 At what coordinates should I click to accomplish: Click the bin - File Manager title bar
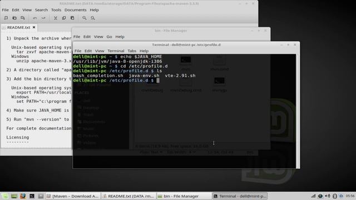click(171, 31)
